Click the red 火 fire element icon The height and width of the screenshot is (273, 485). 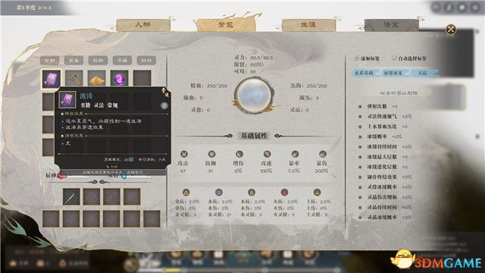coord(284,193)
